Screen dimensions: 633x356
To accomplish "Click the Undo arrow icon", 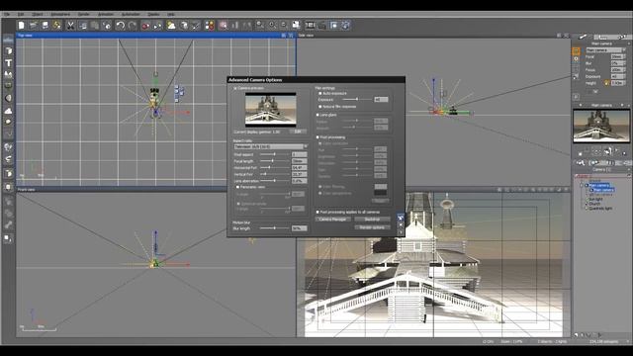I will click(x=120, y=25).
